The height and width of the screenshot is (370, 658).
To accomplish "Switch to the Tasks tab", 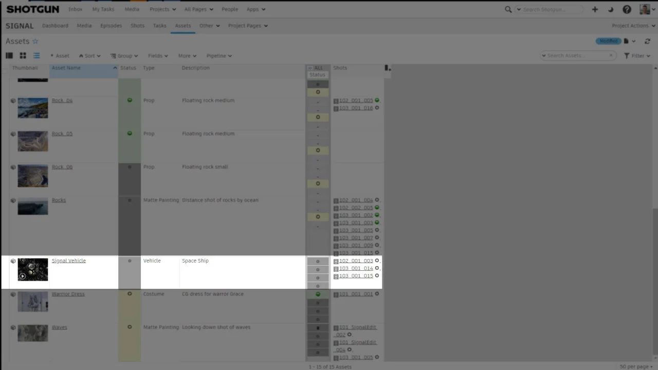I will (159, 26).
